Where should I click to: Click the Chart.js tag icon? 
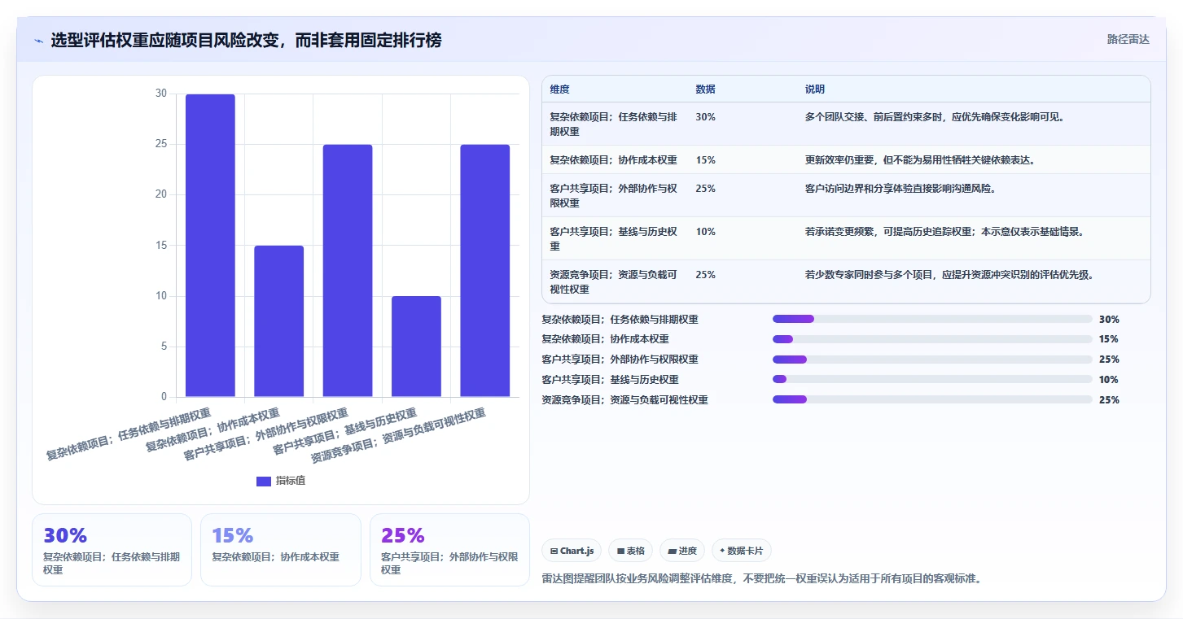554,551
